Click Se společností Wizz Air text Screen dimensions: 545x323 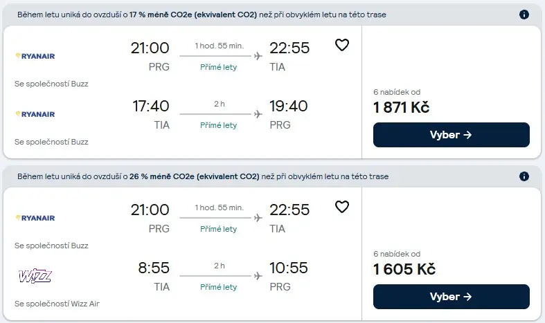click(x=57, y=304)
